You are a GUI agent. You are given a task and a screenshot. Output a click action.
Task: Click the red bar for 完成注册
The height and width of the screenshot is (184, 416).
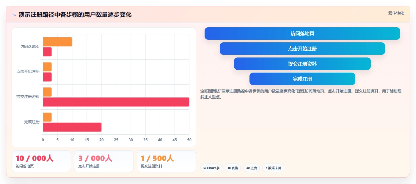(72, 127)
